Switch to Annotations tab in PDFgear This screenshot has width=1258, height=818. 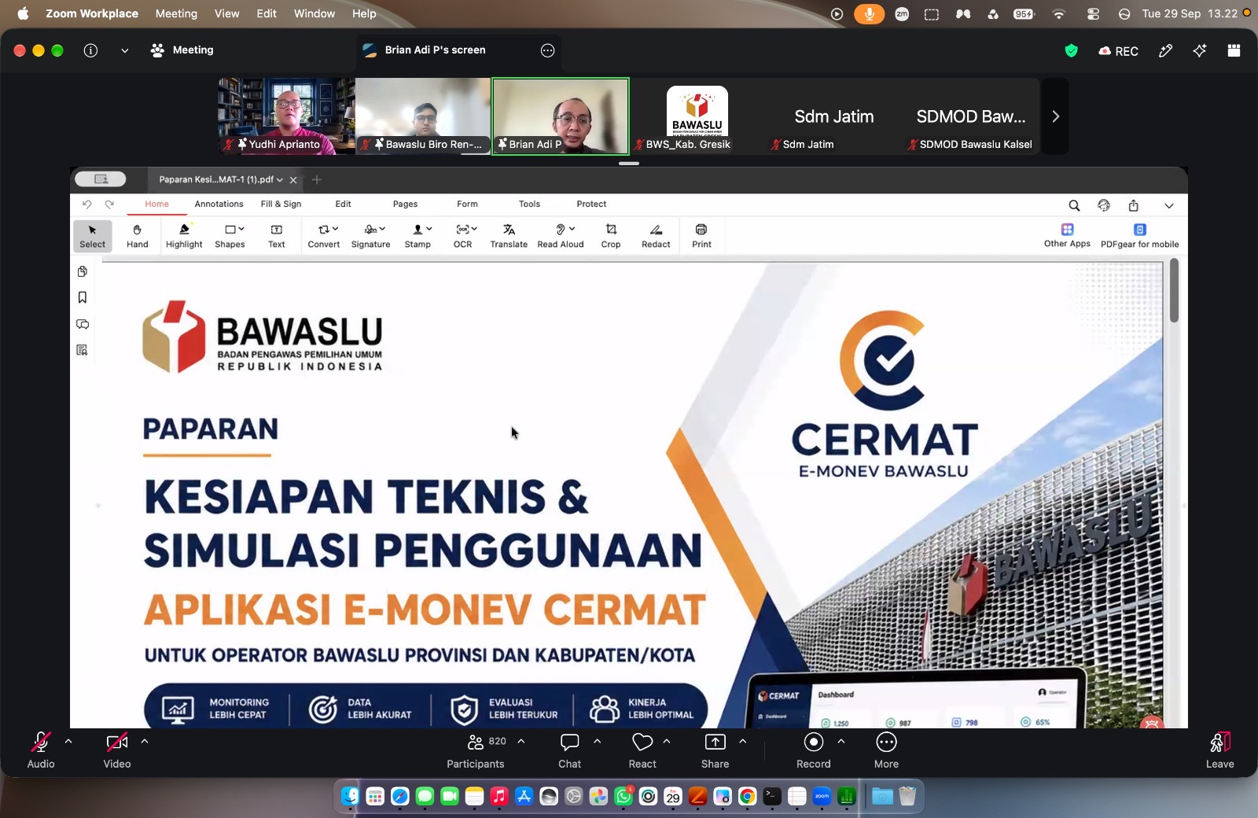219,204
